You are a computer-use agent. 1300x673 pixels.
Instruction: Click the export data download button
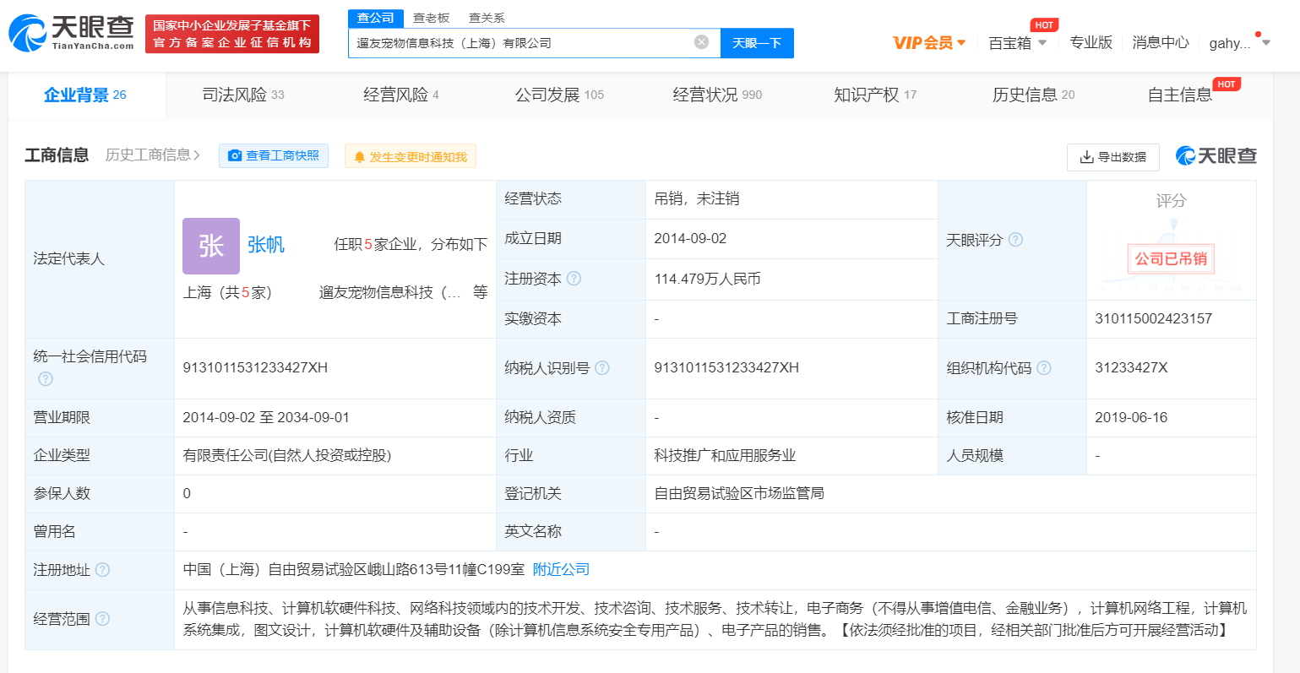click(x=1113, y=157)
